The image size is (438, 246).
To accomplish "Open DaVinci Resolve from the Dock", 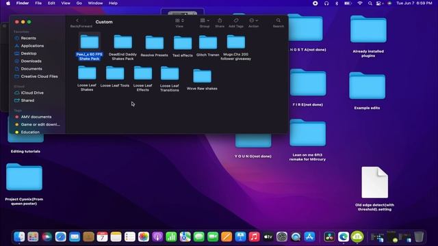I will coord(330,237).
